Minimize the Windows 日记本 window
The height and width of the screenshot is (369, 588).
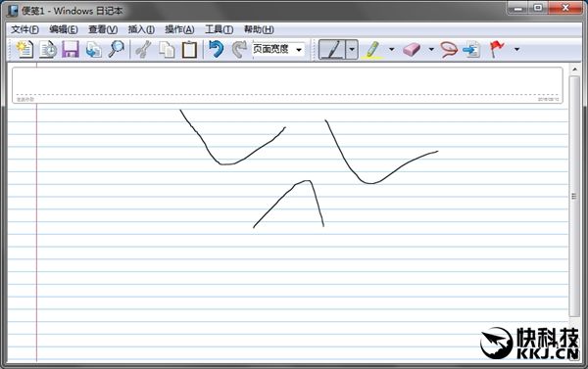tap(517, 8)
